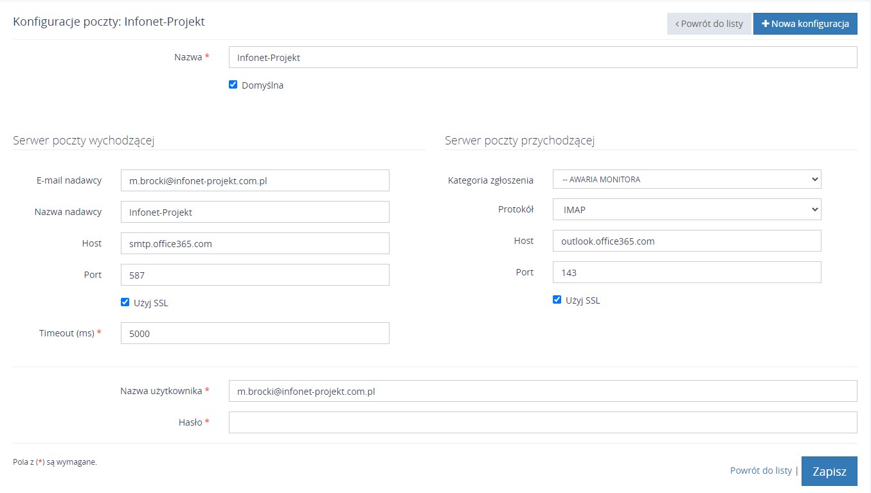Click into the empty 'Hasło' field
The width and height of the screenshot is (871, 493).
pos(543,422)
